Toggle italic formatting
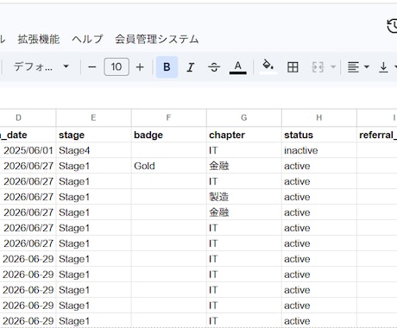This screenshot has width=397, height=328. [191, 67]
